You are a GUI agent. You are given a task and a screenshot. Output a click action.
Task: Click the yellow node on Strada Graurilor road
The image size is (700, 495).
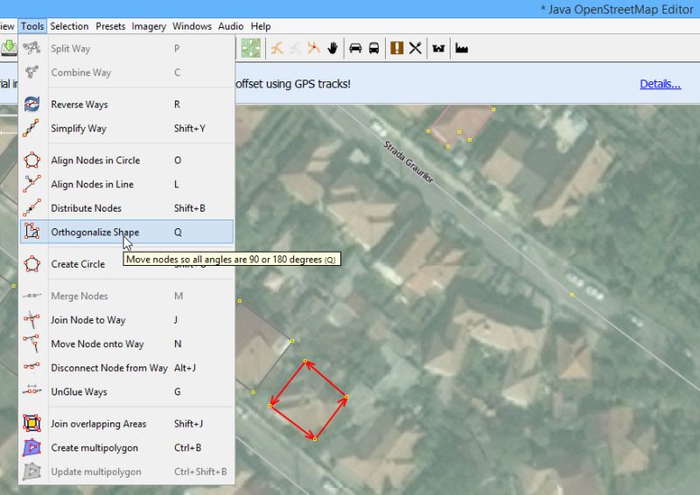pos(572,295)
